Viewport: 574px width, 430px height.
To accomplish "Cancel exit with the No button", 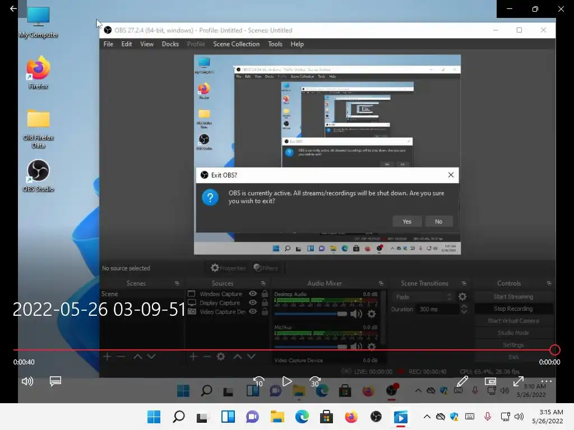I will [x=438, y=222].
